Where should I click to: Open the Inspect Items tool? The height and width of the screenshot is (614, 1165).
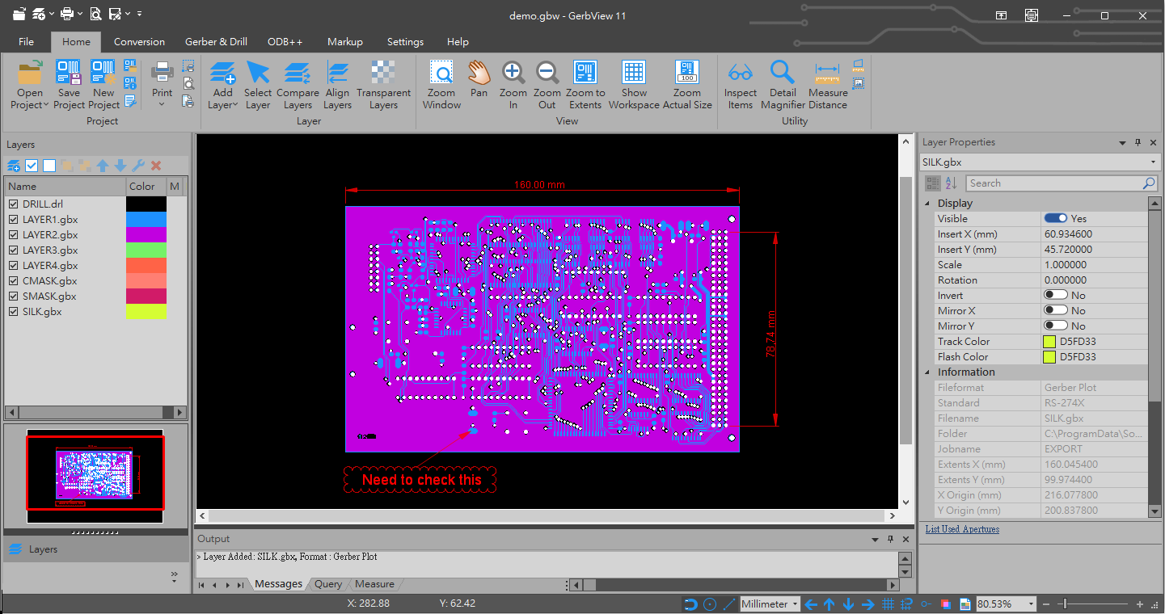tap(740, 85)
